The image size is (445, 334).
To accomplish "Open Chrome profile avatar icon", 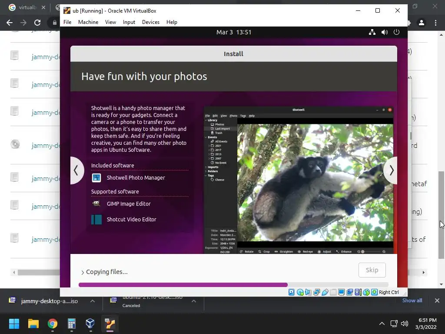I will (422, 23).
